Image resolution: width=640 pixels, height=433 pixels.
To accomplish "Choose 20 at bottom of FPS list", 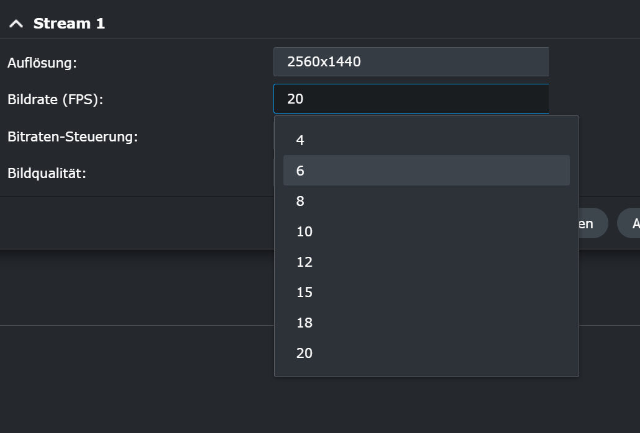I will point(427,353).
